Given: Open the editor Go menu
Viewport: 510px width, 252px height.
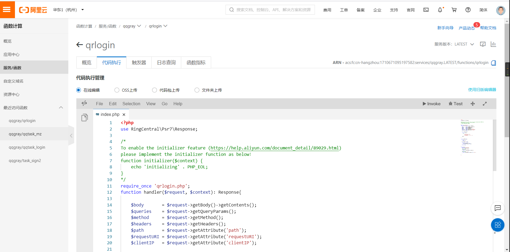Looking at the screenshot, I should pyautogui.click(x=164, y=104).
